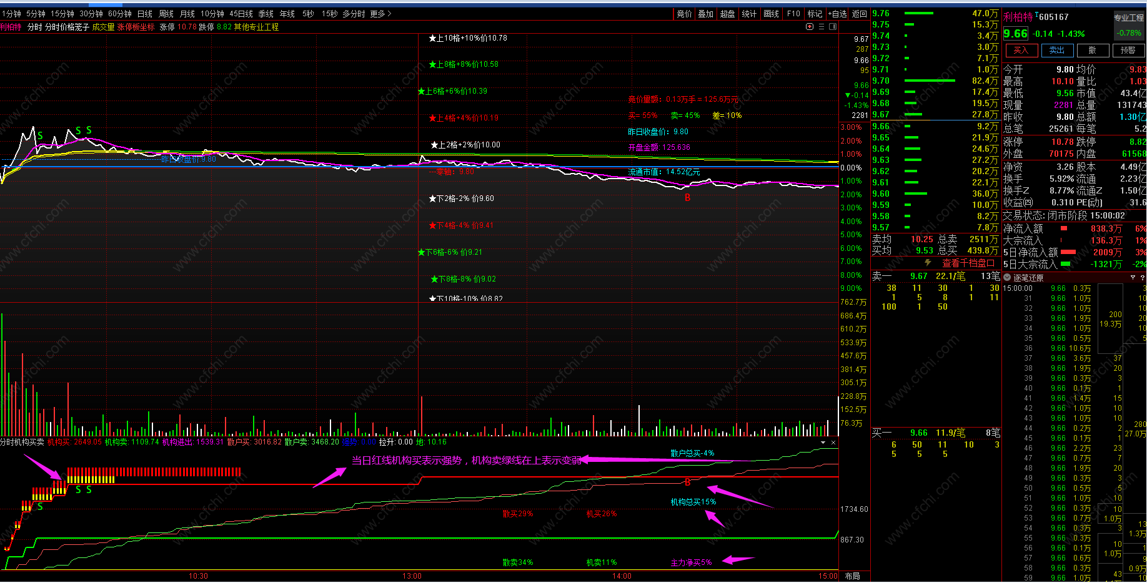This screenshot has height=583, width=1147.
Task: Add stock with +自选 button
Action: tap(837, 13)
